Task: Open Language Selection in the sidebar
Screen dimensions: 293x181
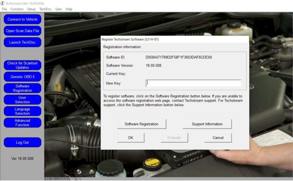Action: [x=22, y=111]
